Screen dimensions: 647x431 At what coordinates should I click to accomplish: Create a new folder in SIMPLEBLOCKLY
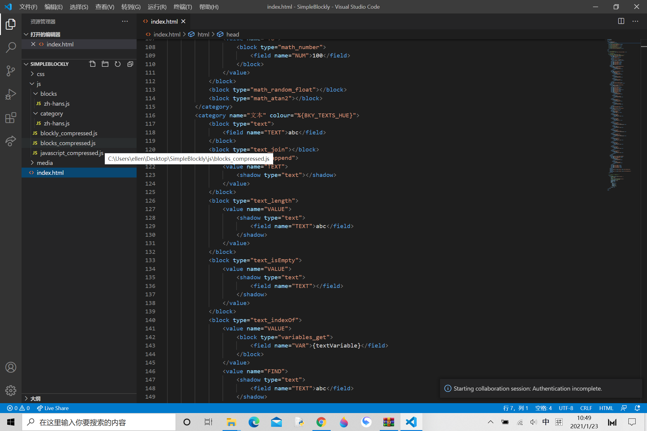(105, 64)
